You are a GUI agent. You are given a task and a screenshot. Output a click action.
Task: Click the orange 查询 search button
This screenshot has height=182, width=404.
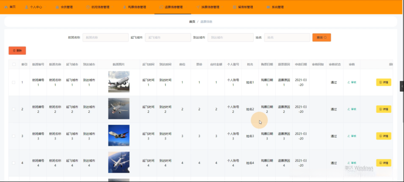tap(322, 37)
